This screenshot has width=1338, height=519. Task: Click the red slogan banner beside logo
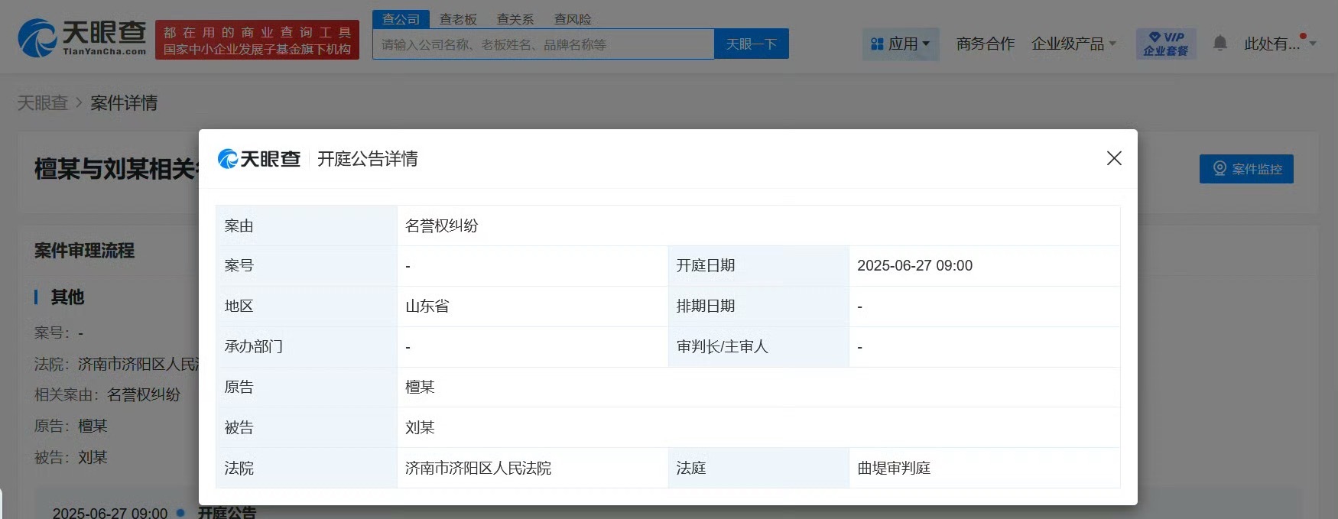point(257,41)
